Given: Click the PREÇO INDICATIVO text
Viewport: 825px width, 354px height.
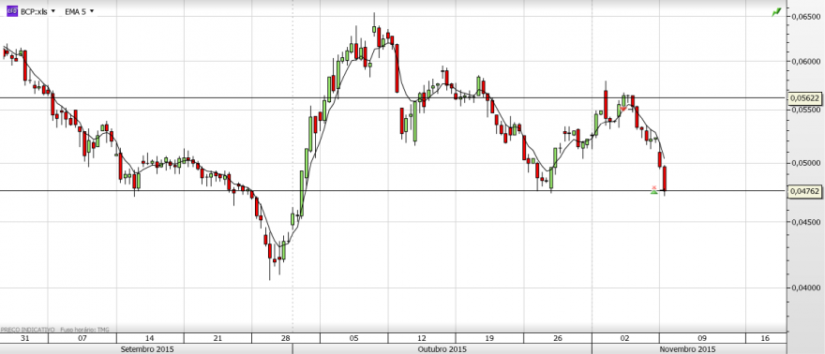Looking at the screenshot, I should [27, 330].
